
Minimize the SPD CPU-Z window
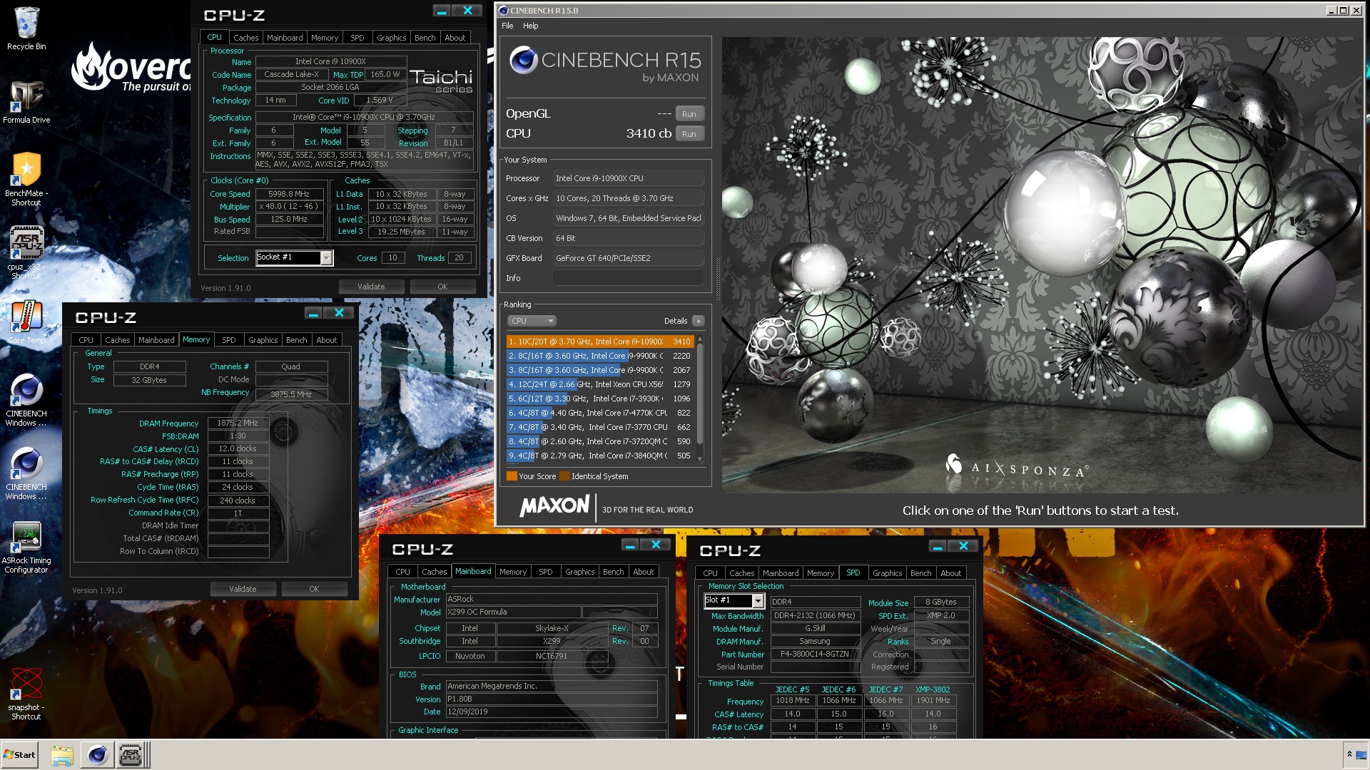click(x=938, y=547)
